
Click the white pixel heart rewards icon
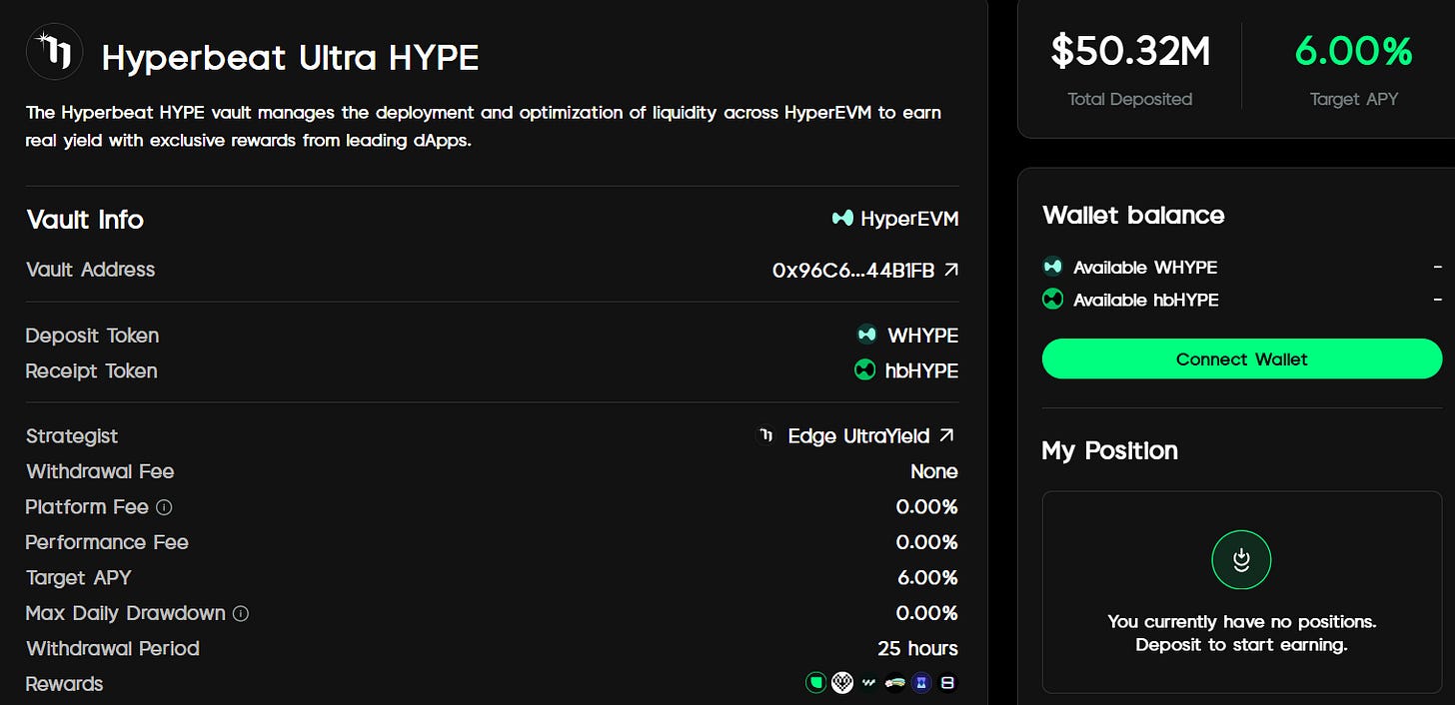tap(842, 684)
